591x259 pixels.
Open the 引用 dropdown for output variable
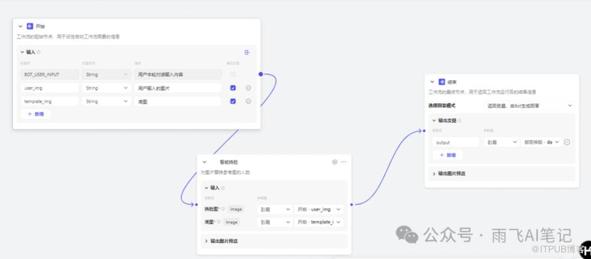coord(501,143)
